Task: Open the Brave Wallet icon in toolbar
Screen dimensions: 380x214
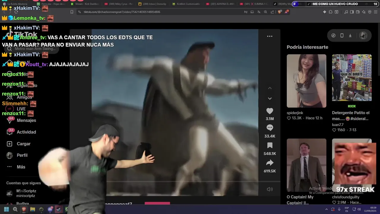Action: point(358,12)
